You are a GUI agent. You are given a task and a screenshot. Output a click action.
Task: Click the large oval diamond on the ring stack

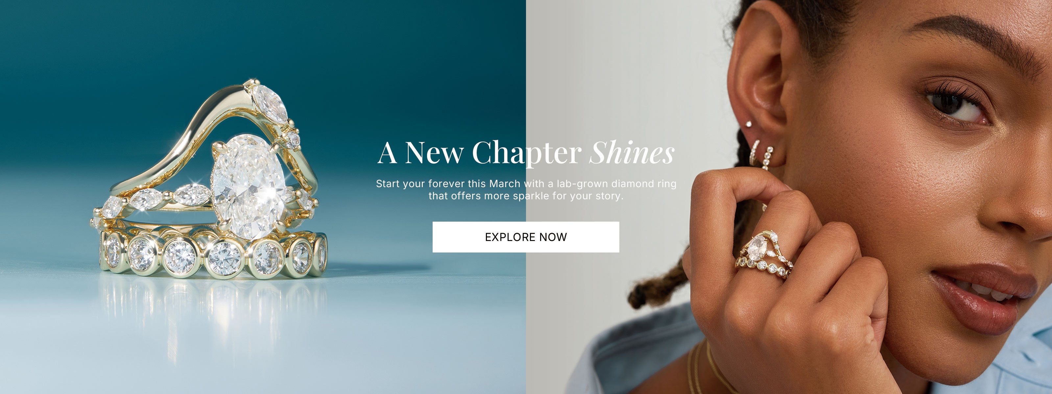tap(250, 187)
